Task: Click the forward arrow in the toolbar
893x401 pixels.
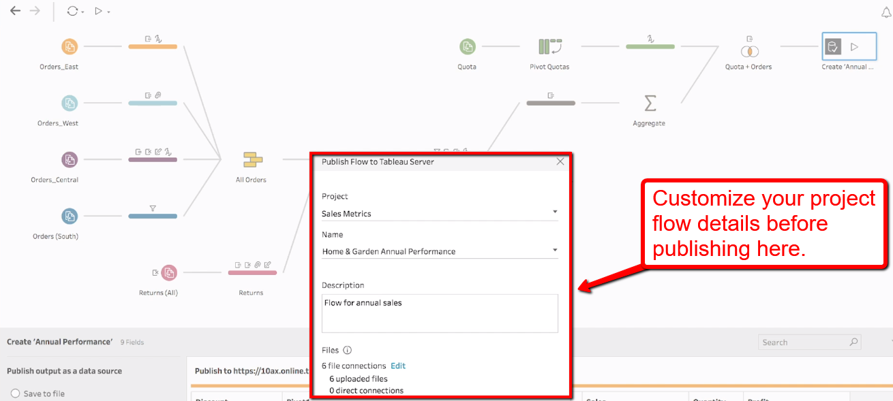Action: click(35, 11)
